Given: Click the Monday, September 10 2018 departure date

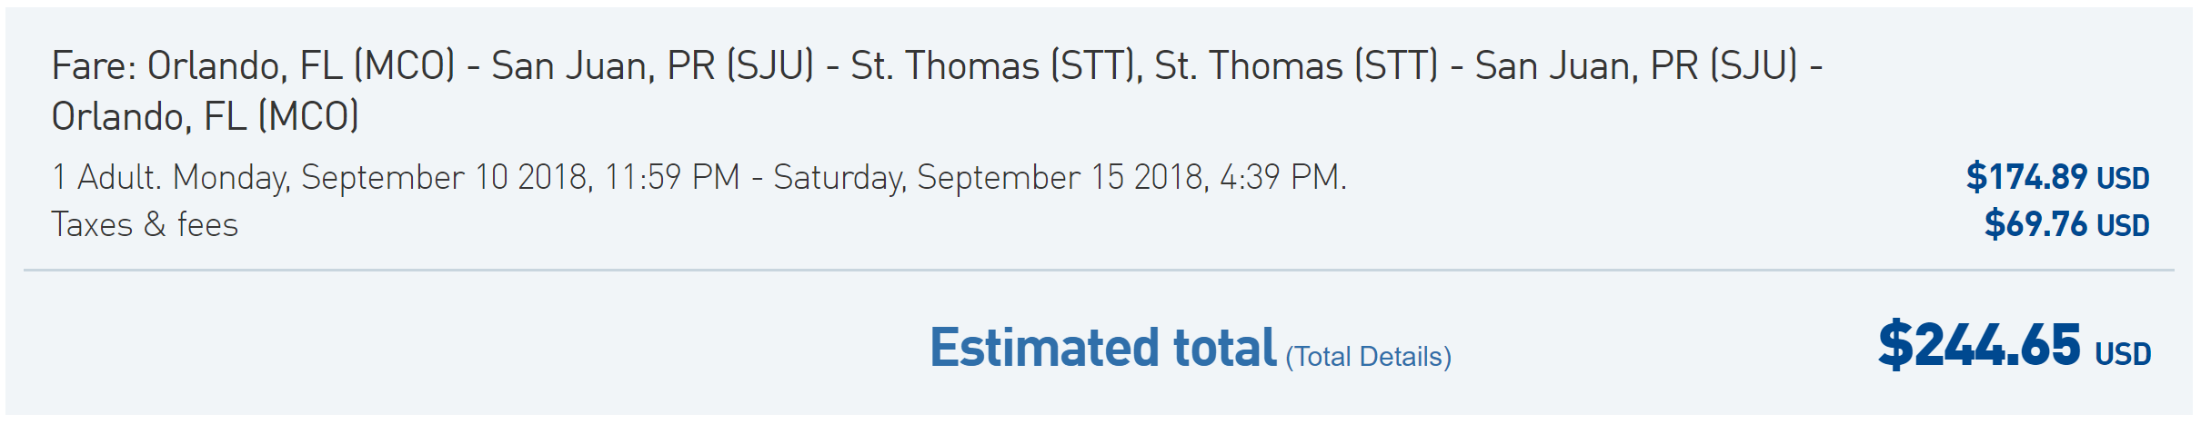Looking at the screenshot, I should tap(382, 177).
